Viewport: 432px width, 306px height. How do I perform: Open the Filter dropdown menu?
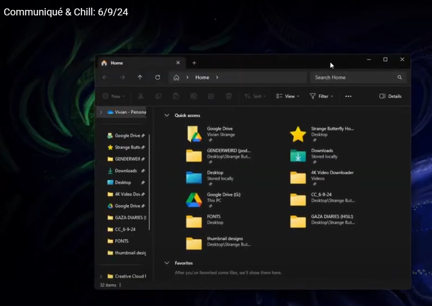[321, 96]
